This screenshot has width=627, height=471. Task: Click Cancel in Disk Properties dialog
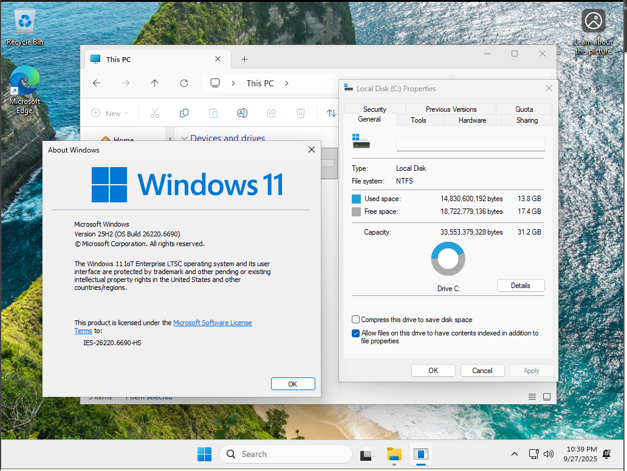coord(482,371)
